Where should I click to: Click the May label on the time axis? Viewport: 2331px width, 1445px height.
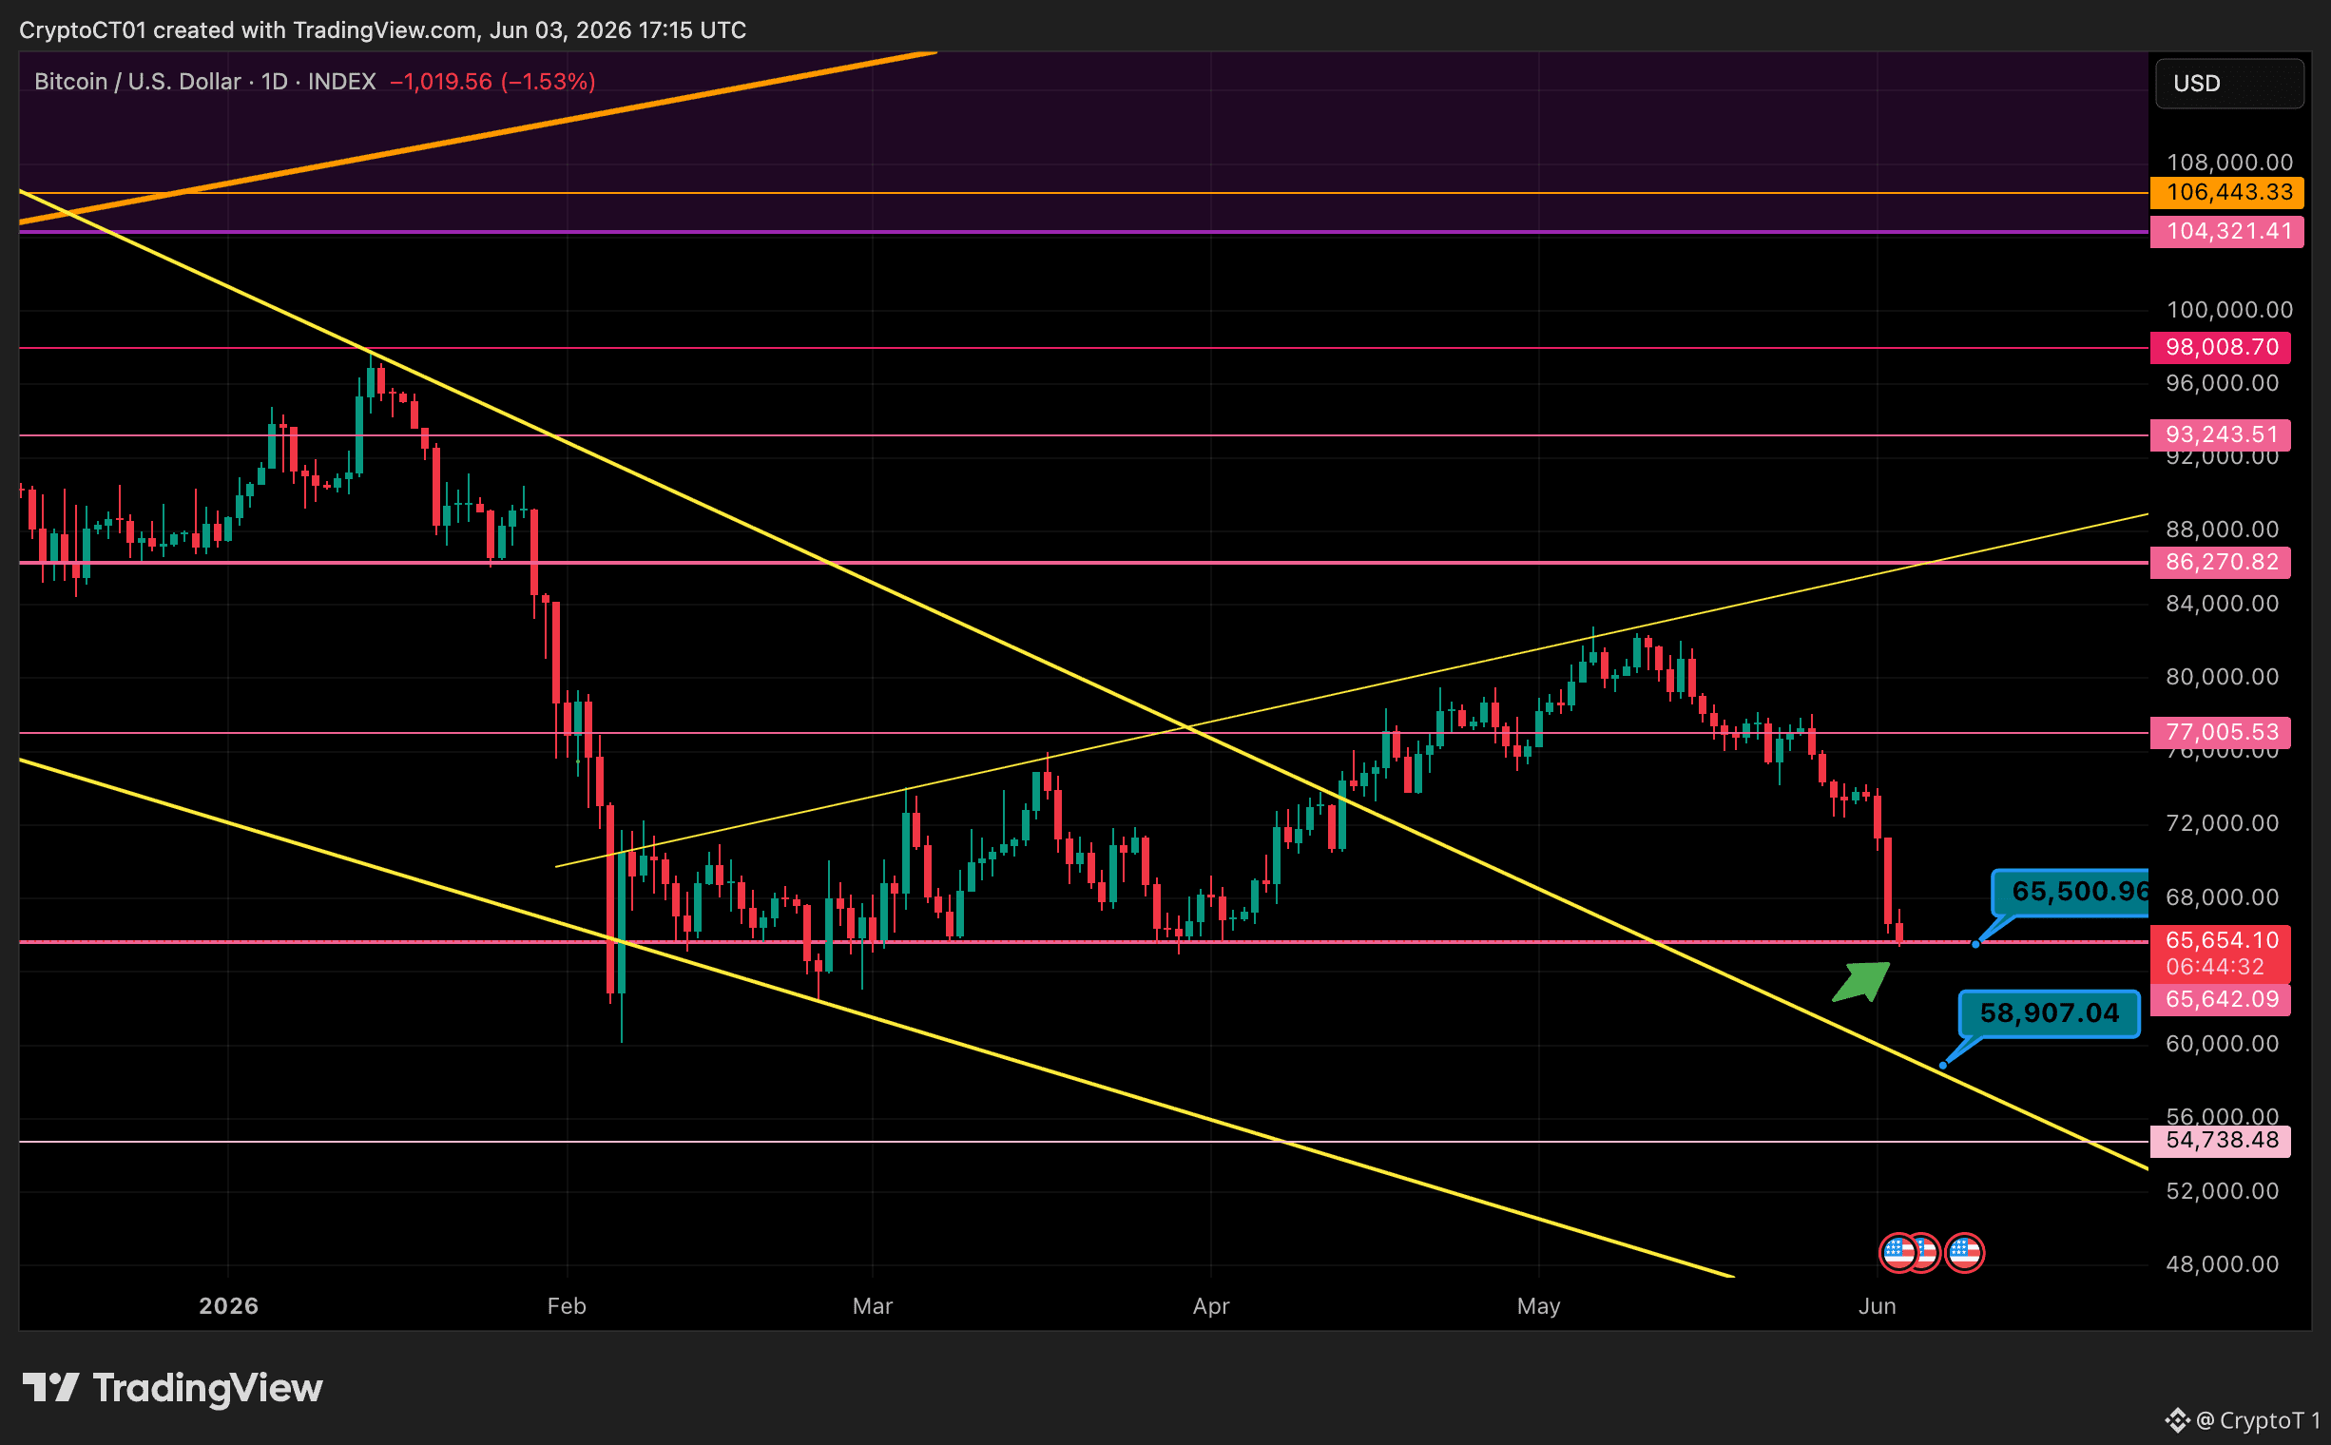[x=1539, y=1306]
